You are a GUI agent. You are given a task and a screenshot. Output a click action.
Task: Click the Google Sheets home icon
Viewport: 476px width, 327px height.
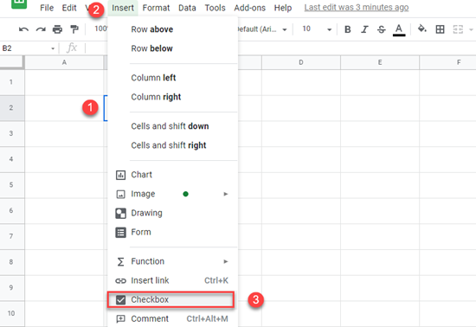click(19, 3)
